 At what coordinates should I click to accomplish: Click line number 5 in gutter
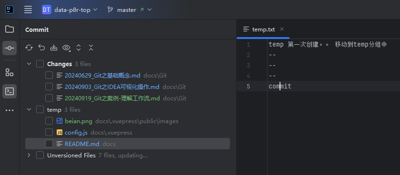coord(248,87)
